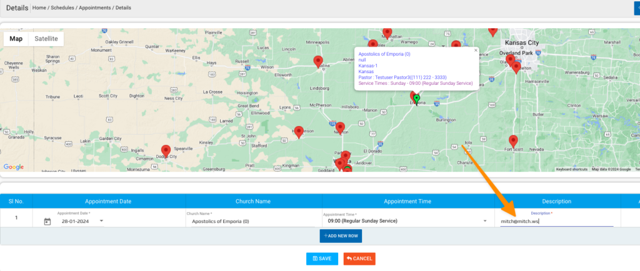Screen dimensions: 640x271
Task: Open the calendar icon for Appointment Date
Action: point(47,221)
